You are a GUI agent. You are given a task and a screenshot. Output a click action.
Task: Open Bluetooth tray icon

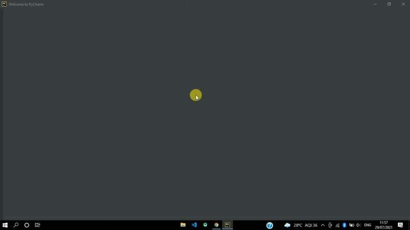tap(345, 226)
